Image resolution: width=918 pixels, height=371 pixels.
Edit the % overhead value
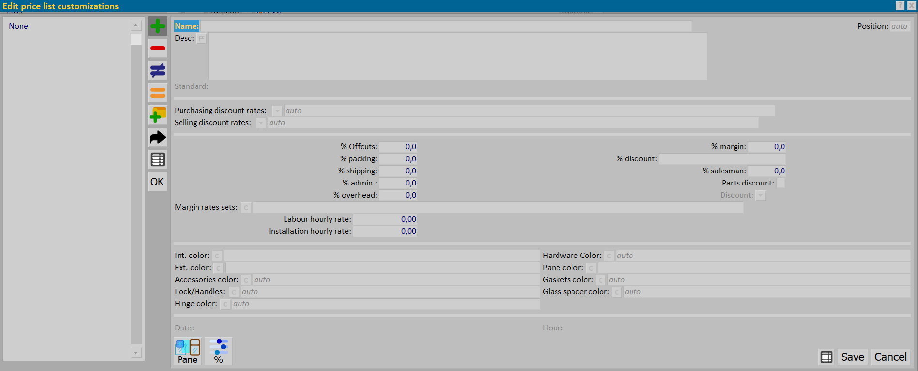point(398,195)
